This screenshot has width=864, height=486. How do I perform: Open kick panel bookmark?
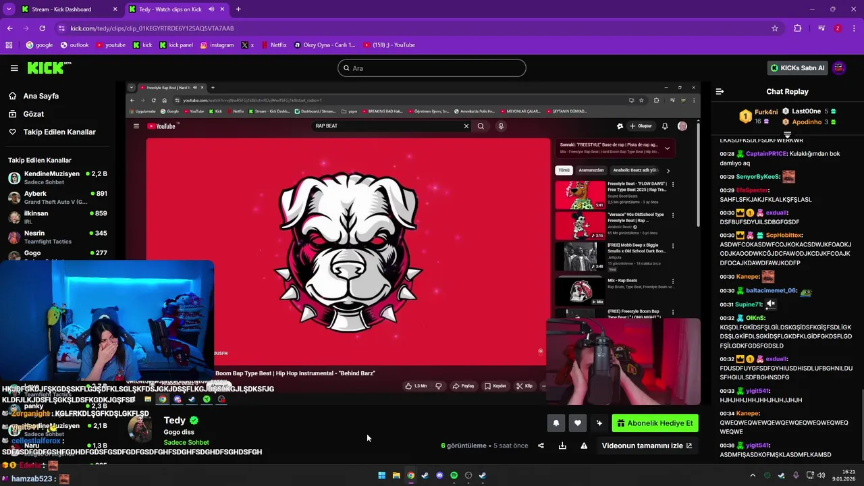(x=176, y=45)
